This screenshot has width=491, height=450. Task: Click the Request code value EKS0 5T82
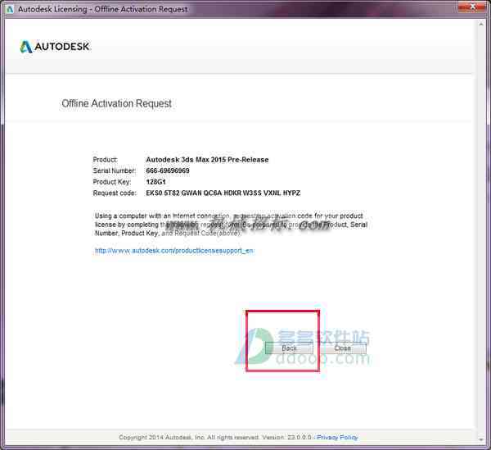(223, 193)
